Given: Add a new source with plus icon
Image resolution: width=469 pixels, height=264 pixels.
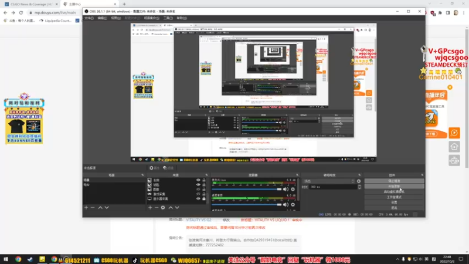Looking at the screenshot, I should (150, 208).
